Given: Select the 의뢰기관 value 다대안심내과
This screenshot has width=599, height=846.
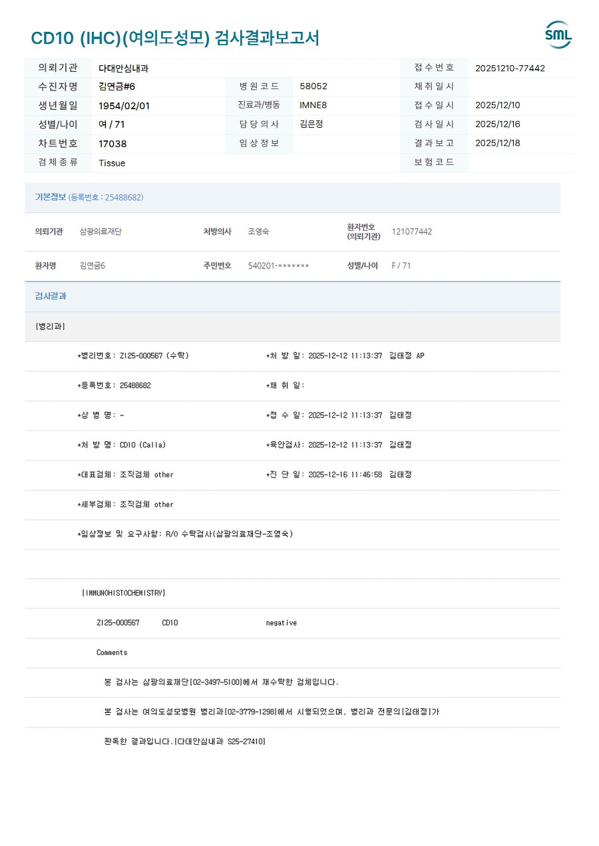Looking at the screenshot, I should point(124,68).
